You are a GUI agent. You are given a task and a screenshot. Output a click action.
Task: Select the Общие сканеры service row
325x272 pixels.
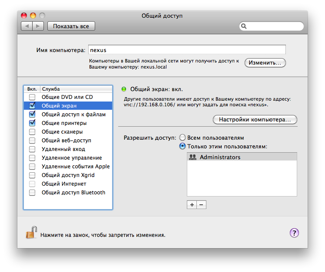coord(68,131)
